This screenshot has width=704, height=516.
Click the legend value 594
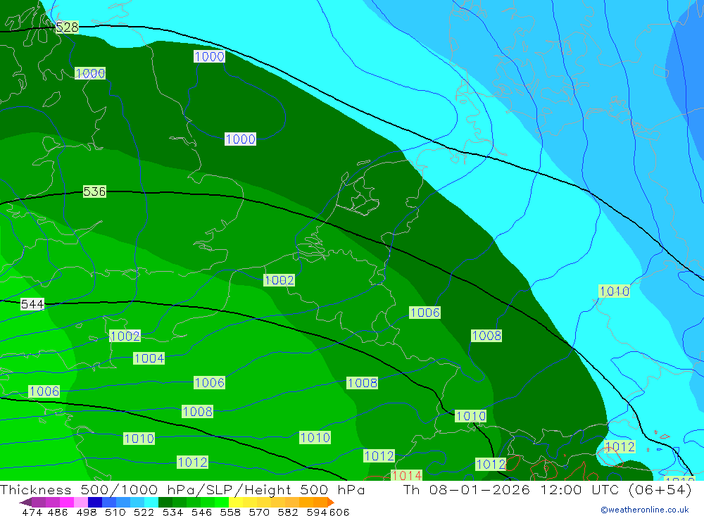317,512
